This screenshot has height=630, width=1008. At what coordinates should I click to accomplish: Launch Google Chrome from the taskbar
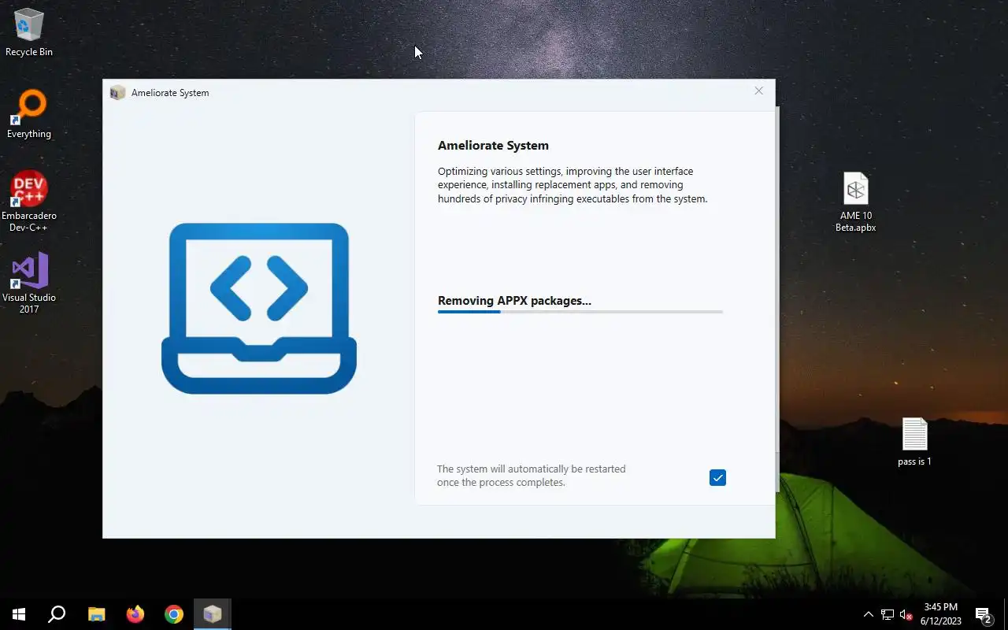tap(174, 614)
